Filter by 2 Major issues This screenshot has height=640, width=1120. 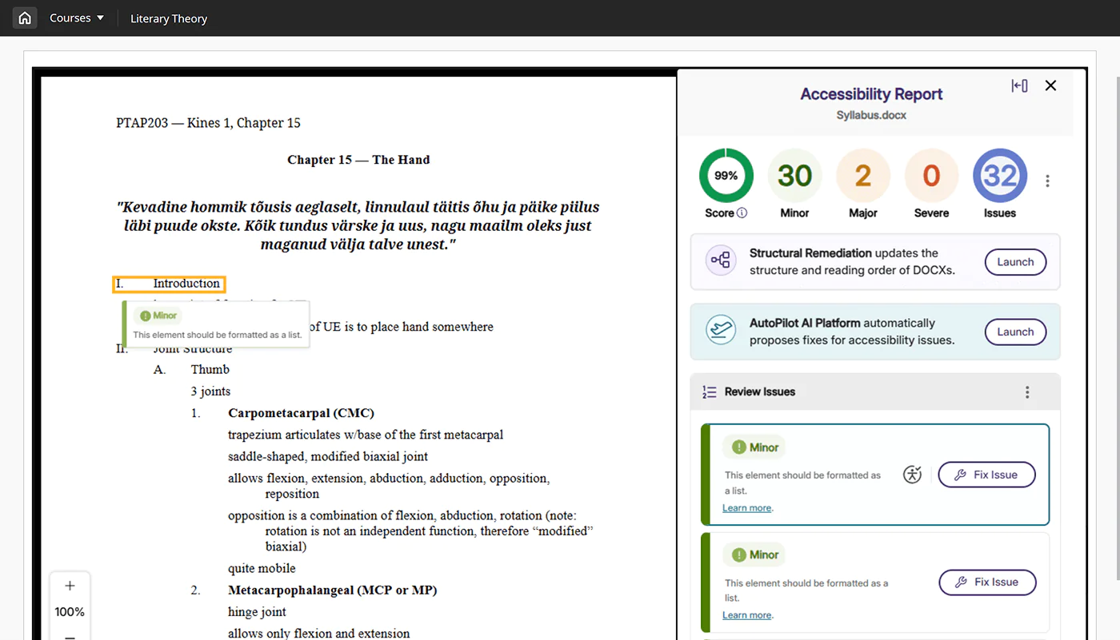[862, 176]
